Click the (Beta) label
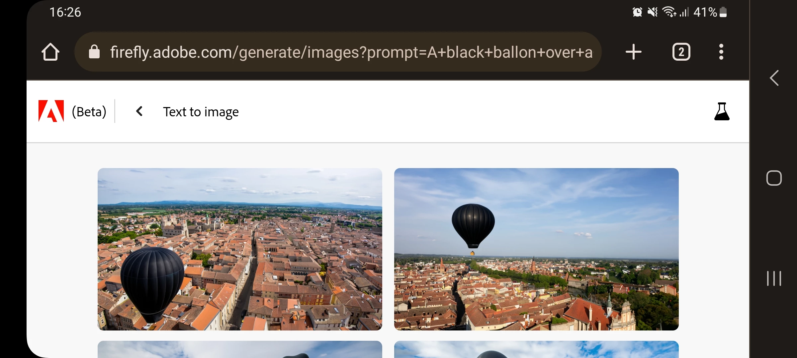797x358 pixels. coord(89,112)
